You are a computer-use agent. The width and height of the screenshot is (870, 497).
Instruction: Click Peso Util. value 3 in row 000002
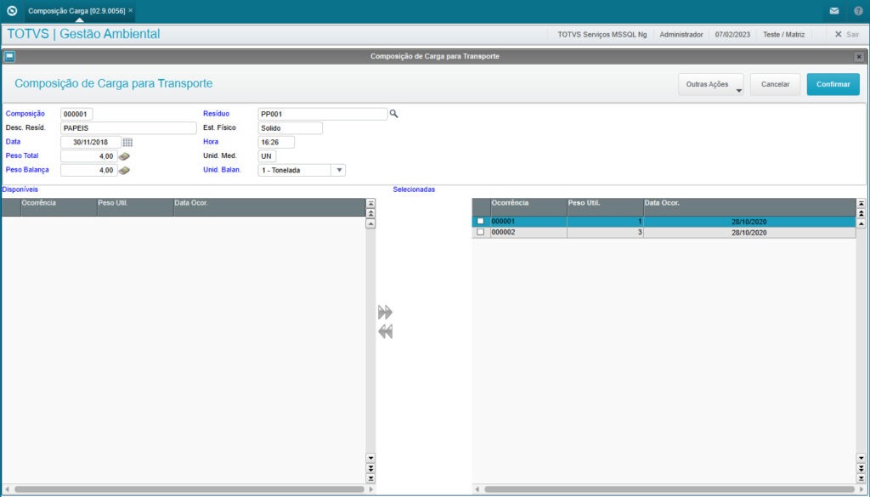pyautogui.click(x=605, y=233)
